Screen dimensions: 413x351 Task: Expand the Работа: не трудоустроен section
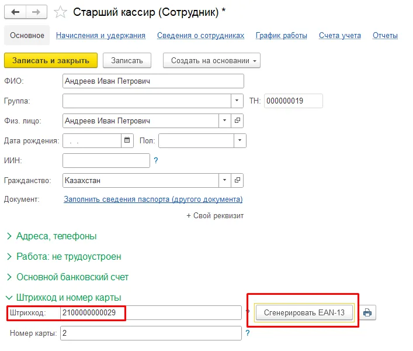(x=64, y=256)
